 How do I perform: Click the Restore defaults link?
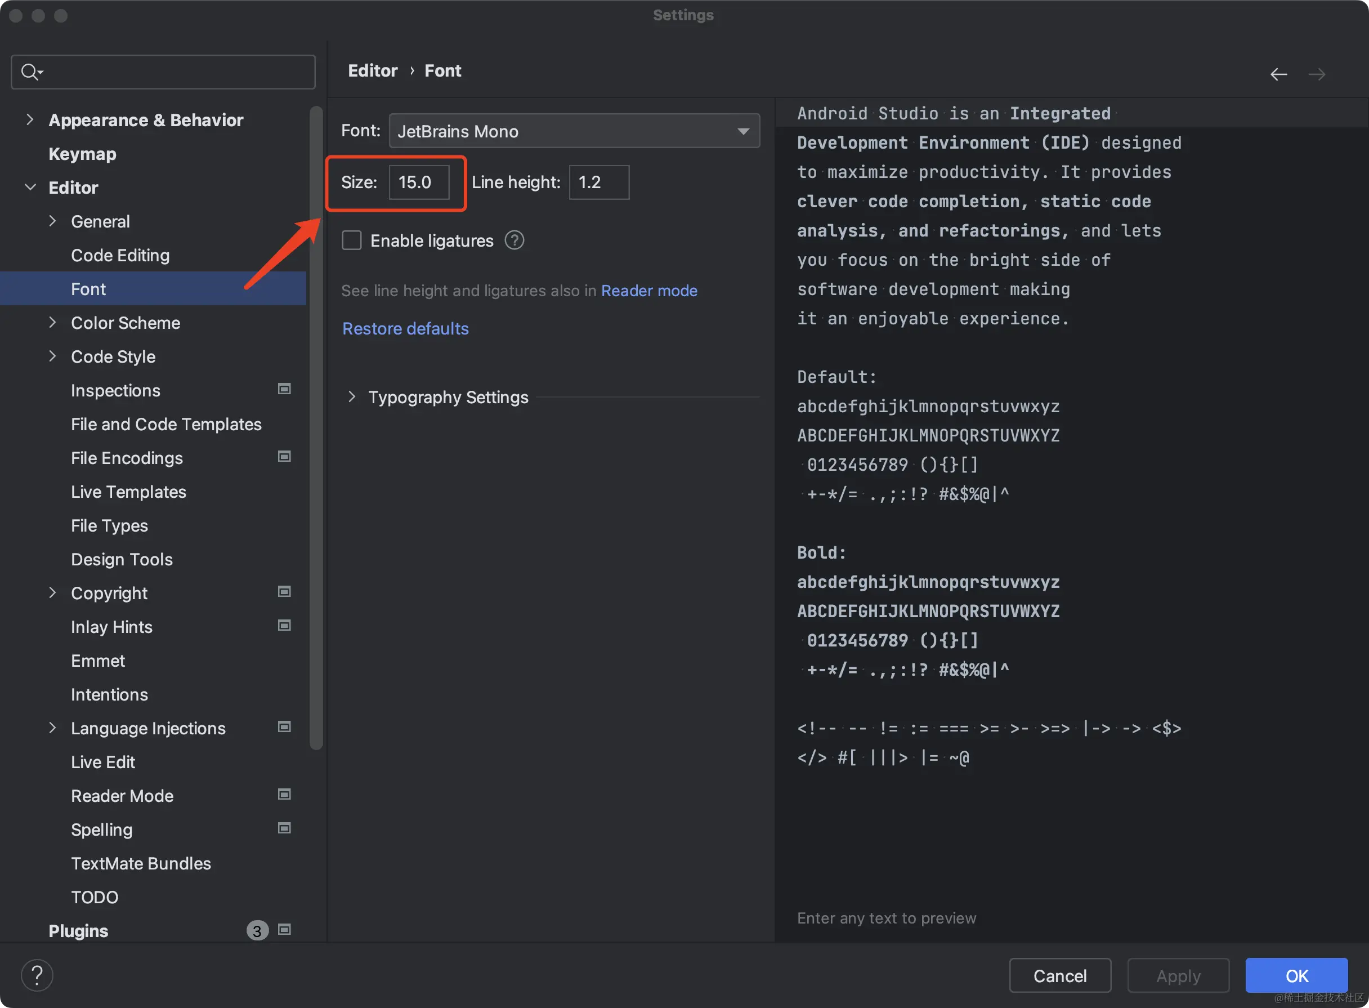click(x=405, y=328)
